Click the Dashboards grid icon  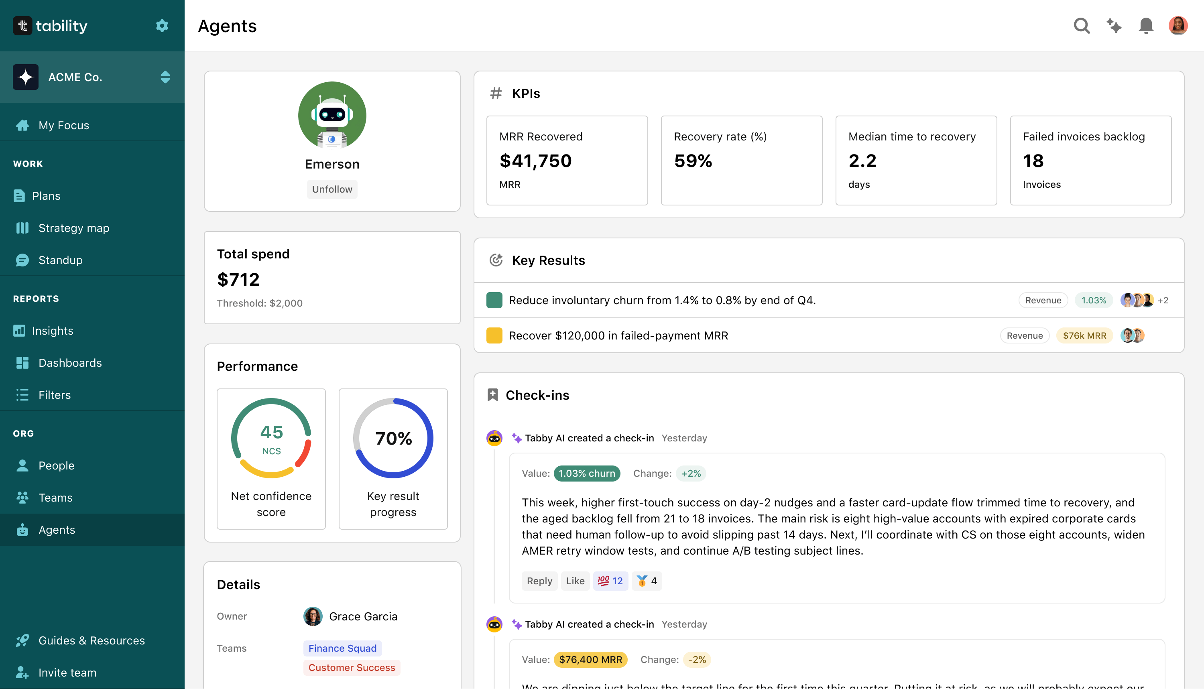(x=22, y=363)
